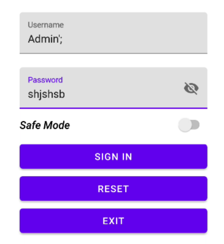Image resolution: width=224 pixels, height=244 pixels.
Task: Click the gray Username field label
Action: point(46,25)
